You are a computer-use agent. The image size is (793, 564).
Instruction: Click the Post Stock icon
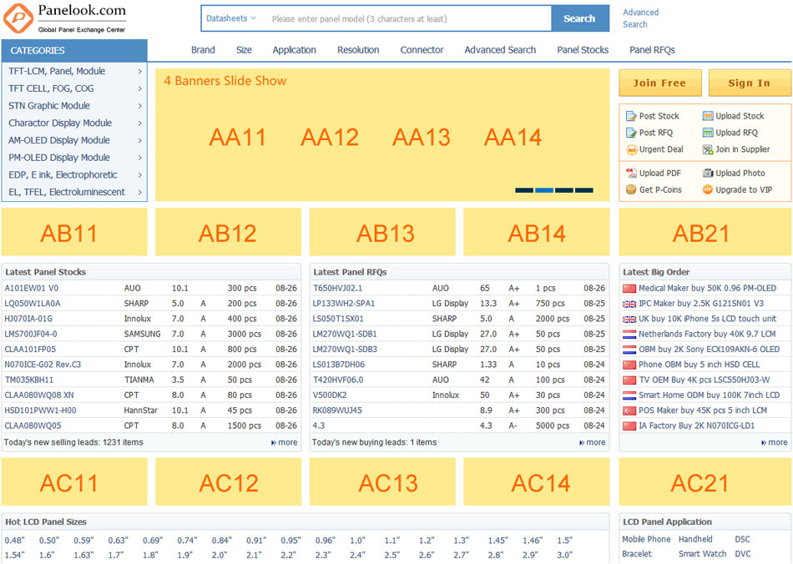pyautogui.click(x=632, y=116)
